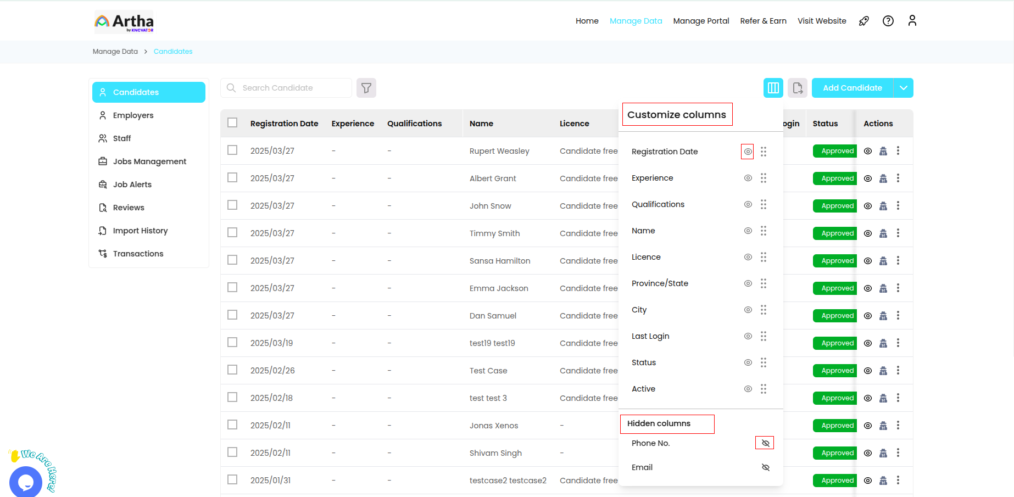Open Jobs Management in sidebar

[149, 161]
